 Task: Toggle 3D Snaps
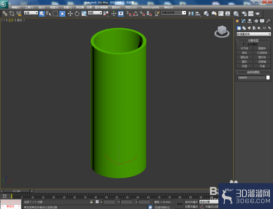129,13
